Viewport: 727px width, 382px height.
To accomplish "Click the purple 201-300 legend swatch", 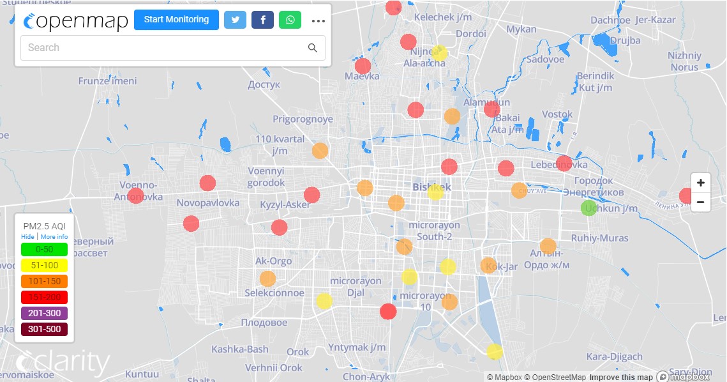I will pyautogui.click(x=44, y=313).
